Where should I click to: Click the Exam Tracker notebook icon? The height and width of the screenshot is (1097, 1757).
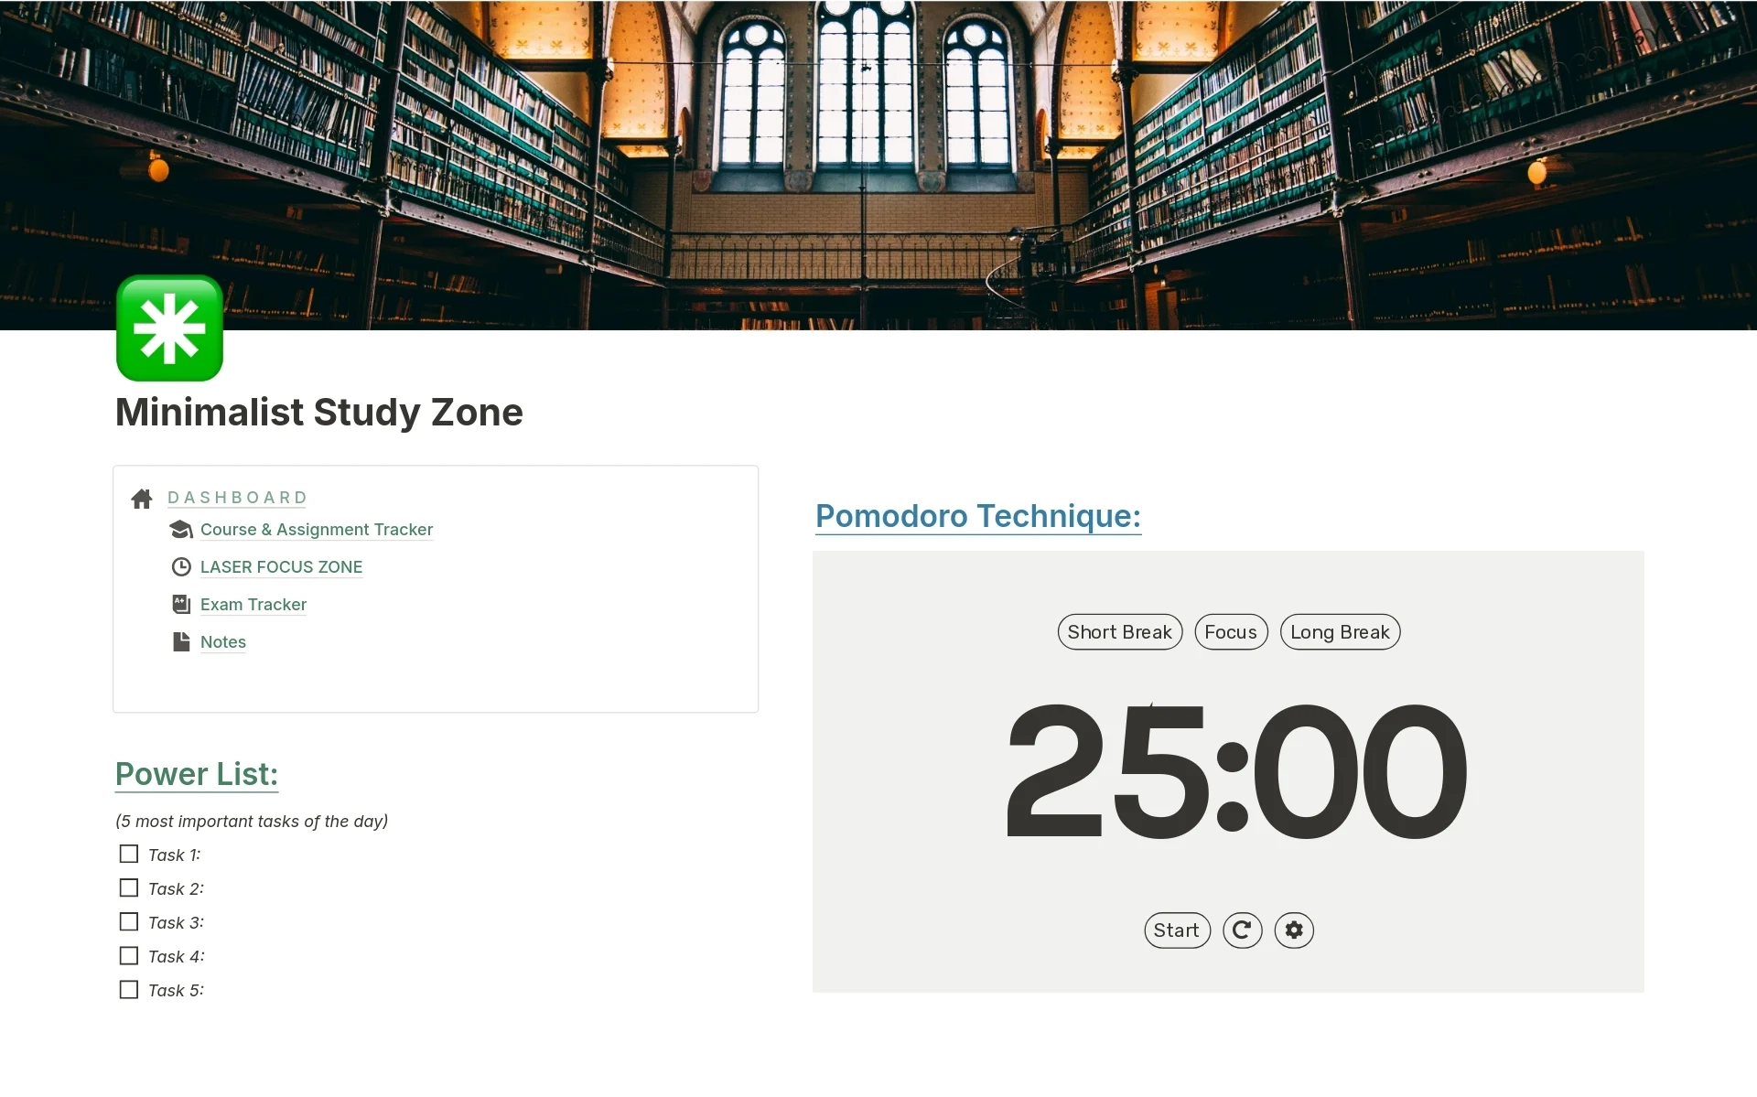pyautogui.click(x=182, y=603)
